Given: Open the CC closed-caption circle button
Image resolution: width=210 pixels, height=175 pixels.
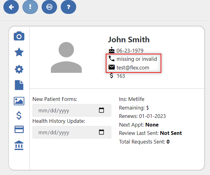Looking at the screenshot, I should coord(49,7).
